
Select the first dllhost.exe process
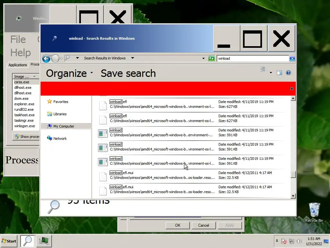(x=23, y=88)
